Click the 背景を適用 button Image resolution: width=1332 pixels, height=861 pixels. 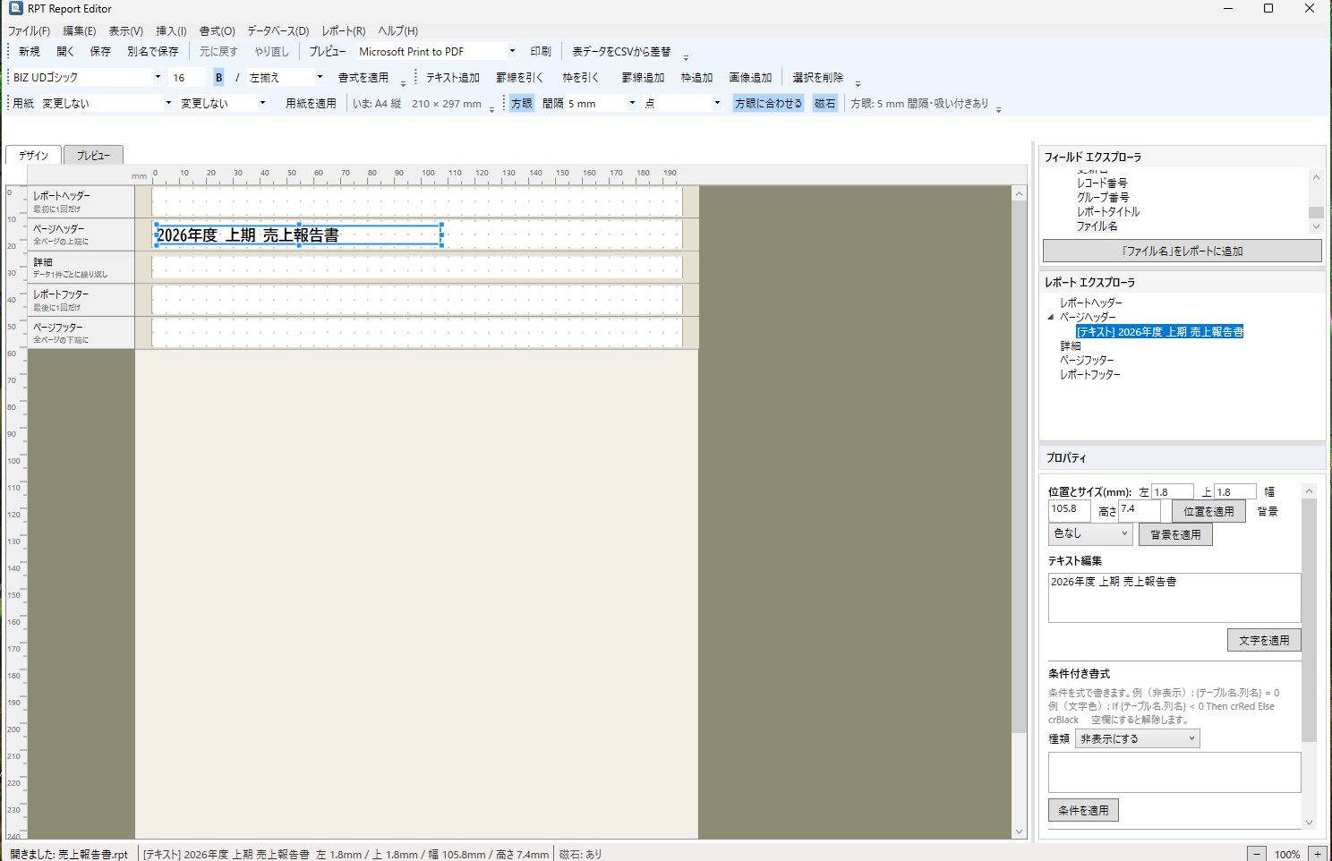pos(1175,534)
